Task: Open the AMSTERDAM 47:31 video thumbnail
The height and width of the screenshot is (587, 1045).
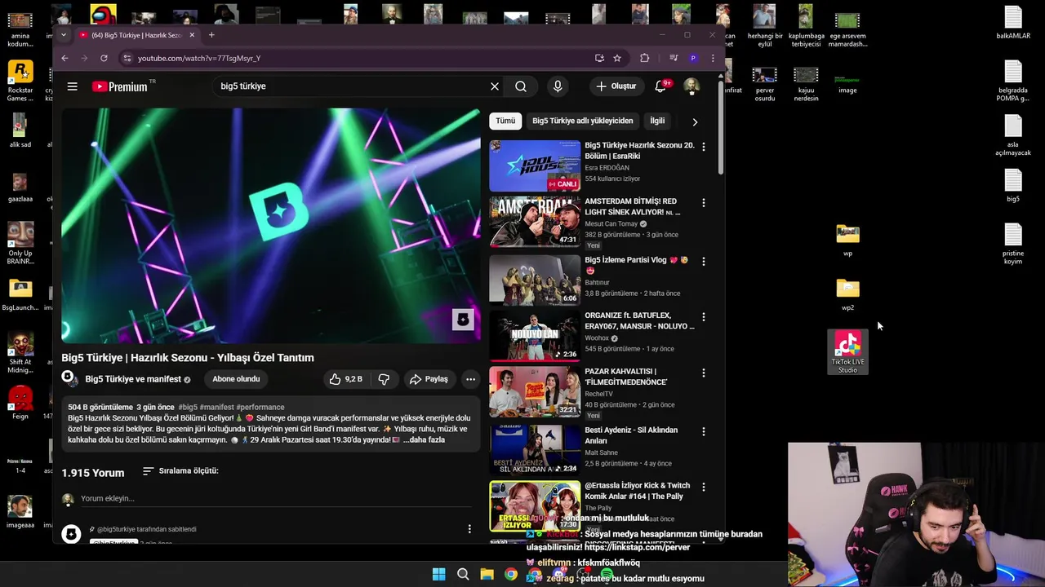Action: [535, 222]
